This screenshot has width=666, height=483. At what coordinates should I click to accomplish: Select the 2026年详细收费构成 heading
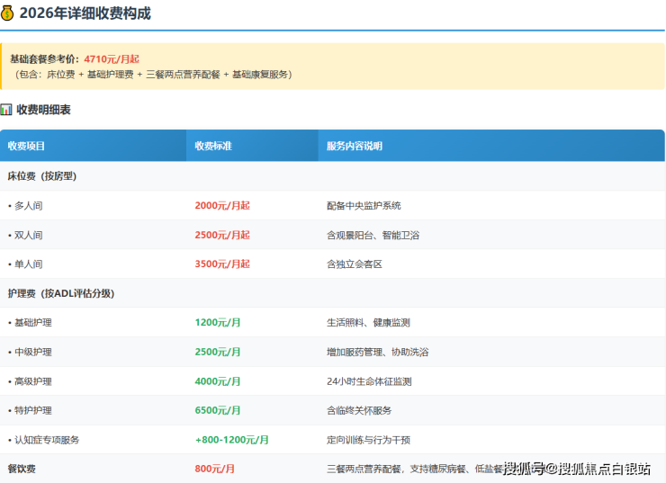[x=85, y=13]
